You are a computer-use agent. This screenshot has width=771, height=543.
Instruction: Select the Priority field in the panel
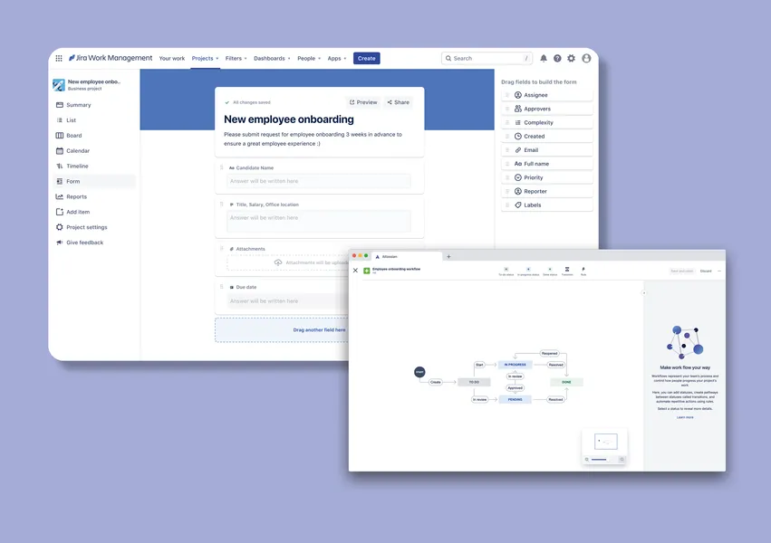pyautogui.click(x=547, y=177)
